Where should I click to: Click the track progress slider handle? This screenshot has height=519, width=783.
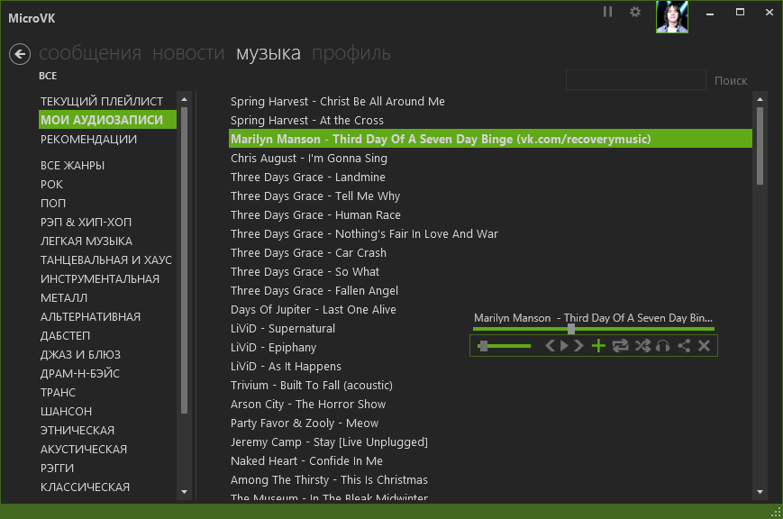click(570, 329)
